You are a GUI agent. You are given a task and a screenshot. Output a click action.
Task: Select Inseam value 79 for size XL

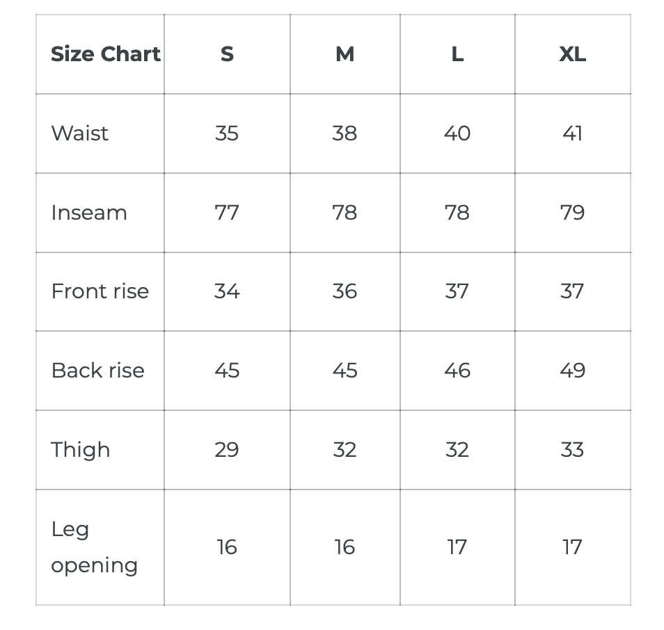pyautogui.click(x=572, y=212)
